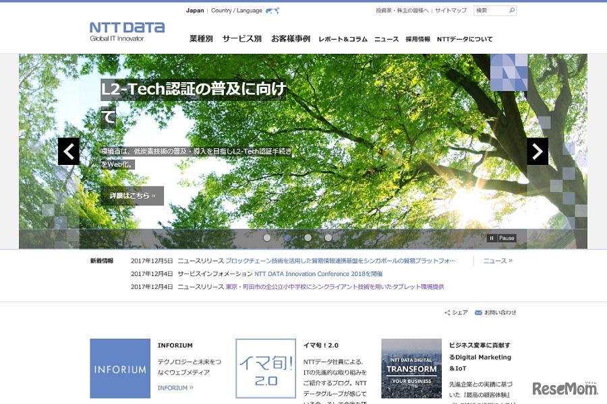Screen dimensions: 607x404
Task: Open the 業種別 menu
Action: tap(201, 38)
